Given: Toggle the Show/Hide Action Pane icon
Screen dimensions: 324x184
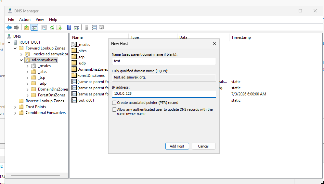Looking at the screenshot, I should coord(77,27).
